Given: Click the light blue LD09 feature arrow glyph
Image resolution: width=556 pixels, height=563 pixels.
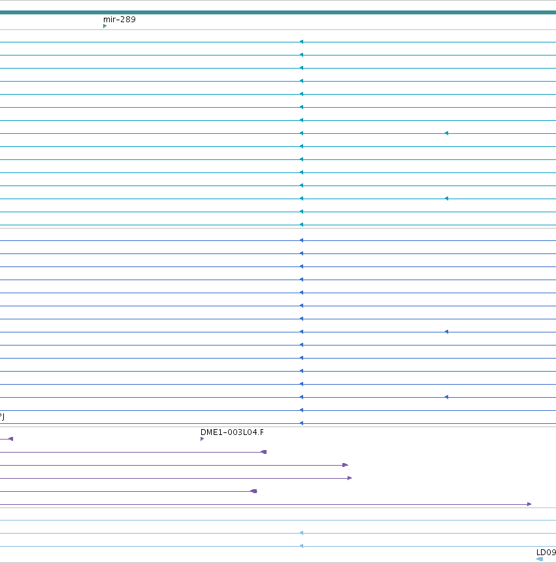Looking at the screenshot, I should [x=540, y=559].
